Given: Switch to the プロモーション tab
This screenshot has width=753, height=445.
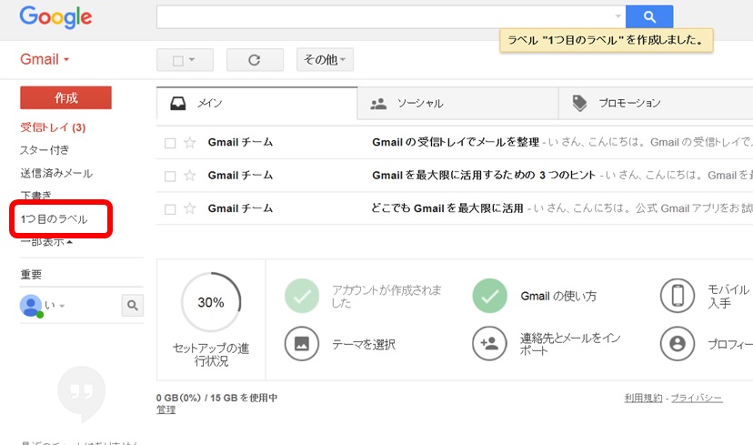Looking at the screenshot, I should pyautogui.click(x=627, y=104).
